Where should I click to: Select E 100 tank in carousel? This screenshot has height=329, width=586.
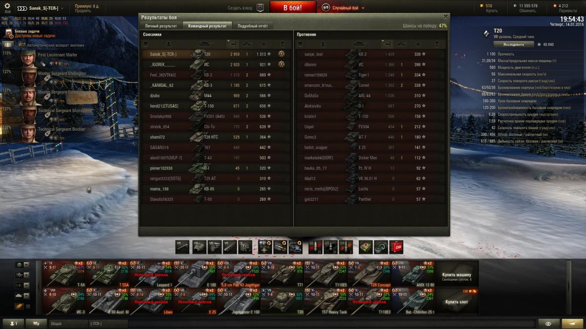pyautogui.click(x=195, y=274)
